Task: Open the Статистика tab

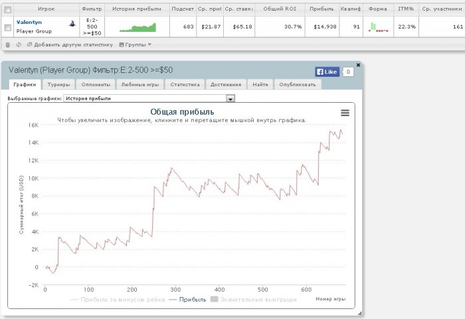Action: (x=185, y=85)
